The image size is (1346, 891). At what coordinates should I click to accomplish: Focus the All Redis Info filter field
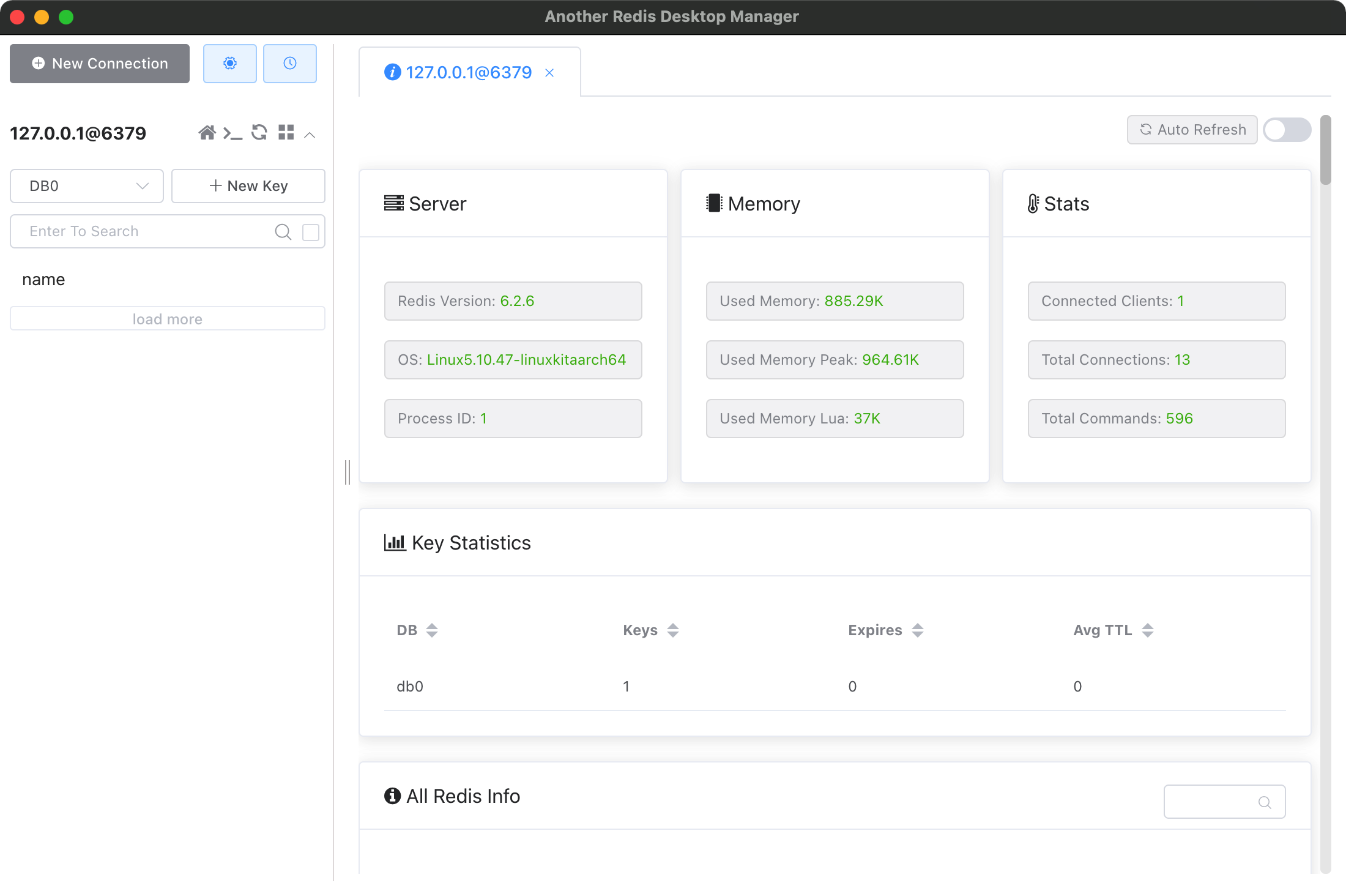[x=1224, y=802]
